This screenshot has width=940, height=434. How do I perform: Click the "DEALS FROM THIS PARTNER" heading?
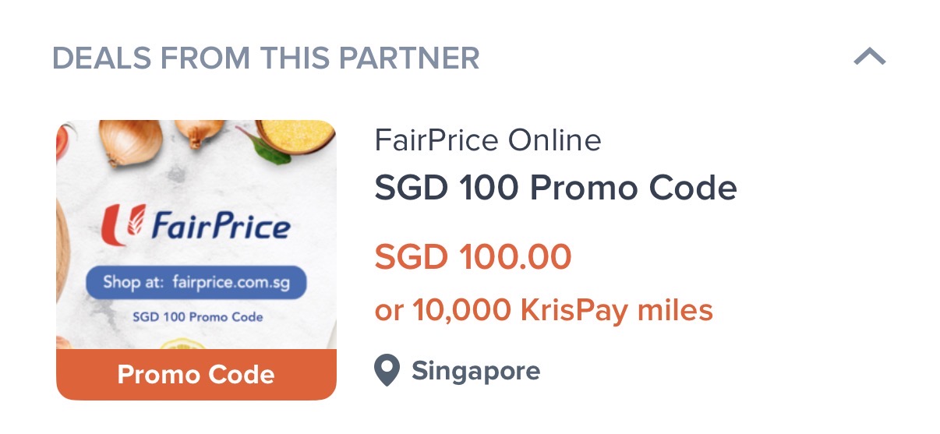point(266,58)
